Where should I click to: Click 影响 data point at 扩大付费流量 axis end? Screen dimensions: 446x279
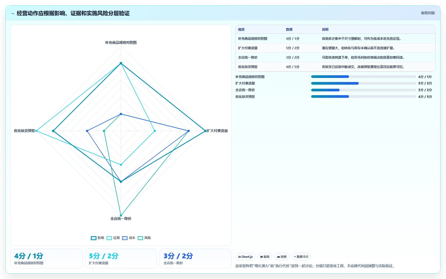pos(206,131)
